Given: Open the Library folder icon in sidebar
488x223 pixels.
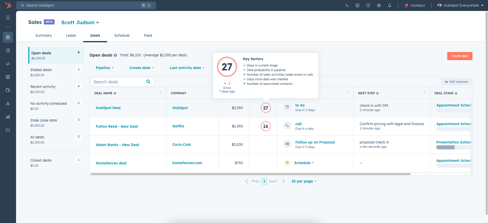Looking at the screenshot, I should pos(8,130).
